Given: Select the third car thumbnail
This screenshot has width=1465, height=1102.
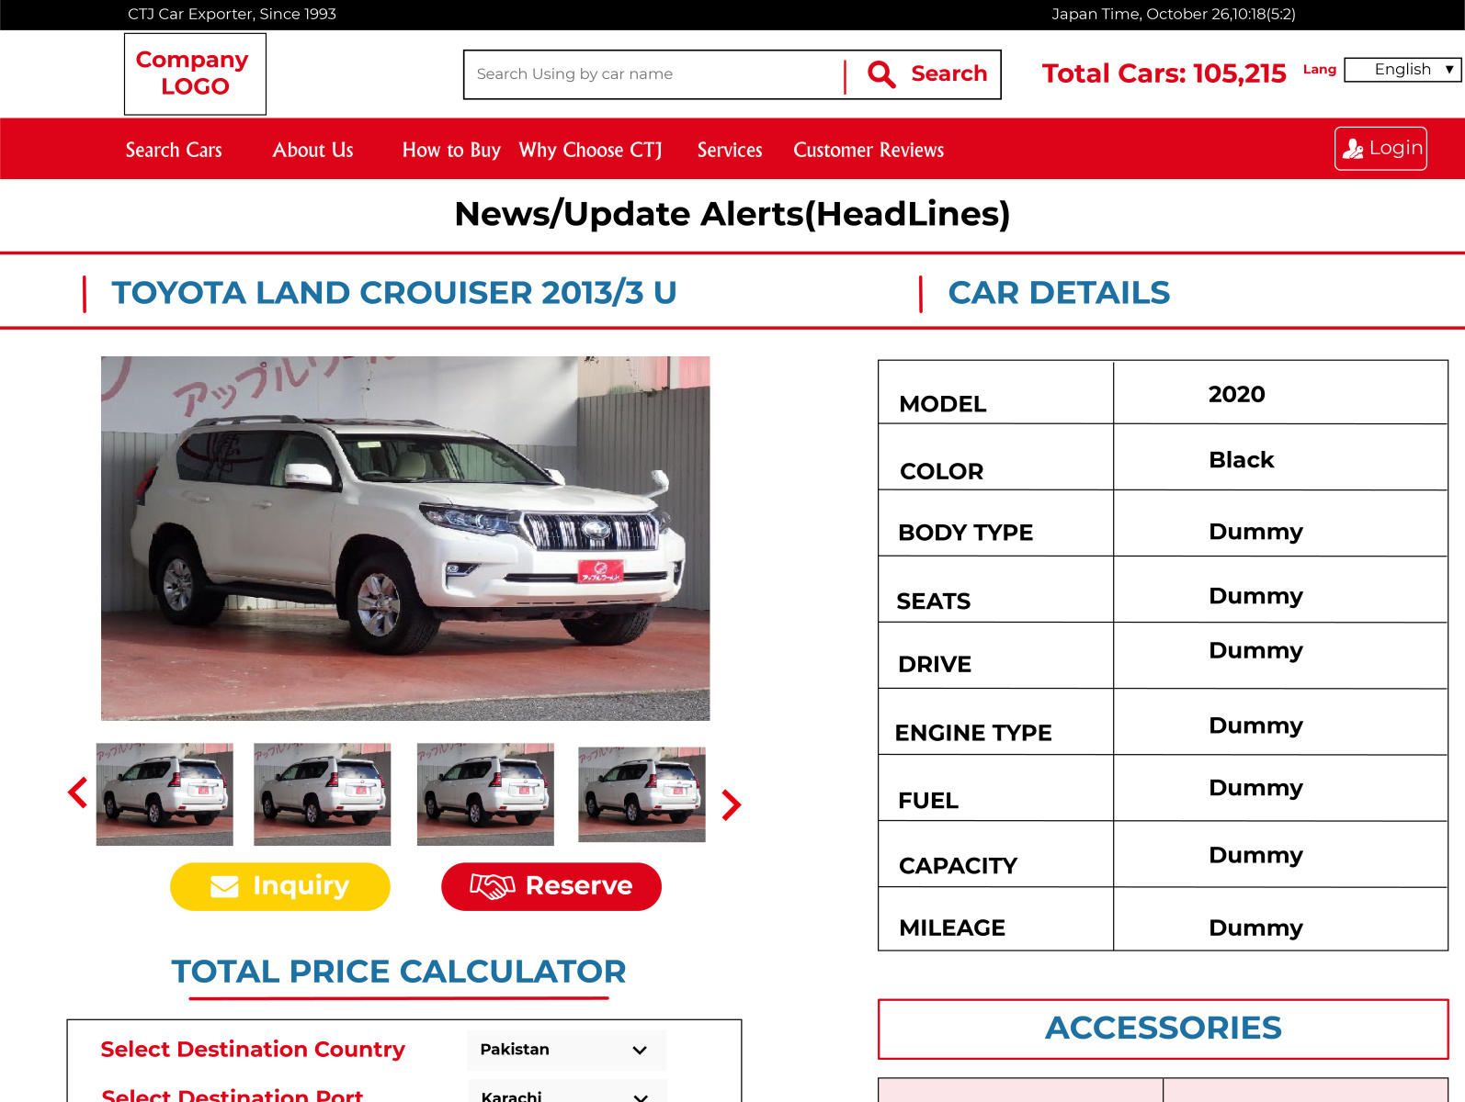Looking at the screenshot, I should pos(485,794).
